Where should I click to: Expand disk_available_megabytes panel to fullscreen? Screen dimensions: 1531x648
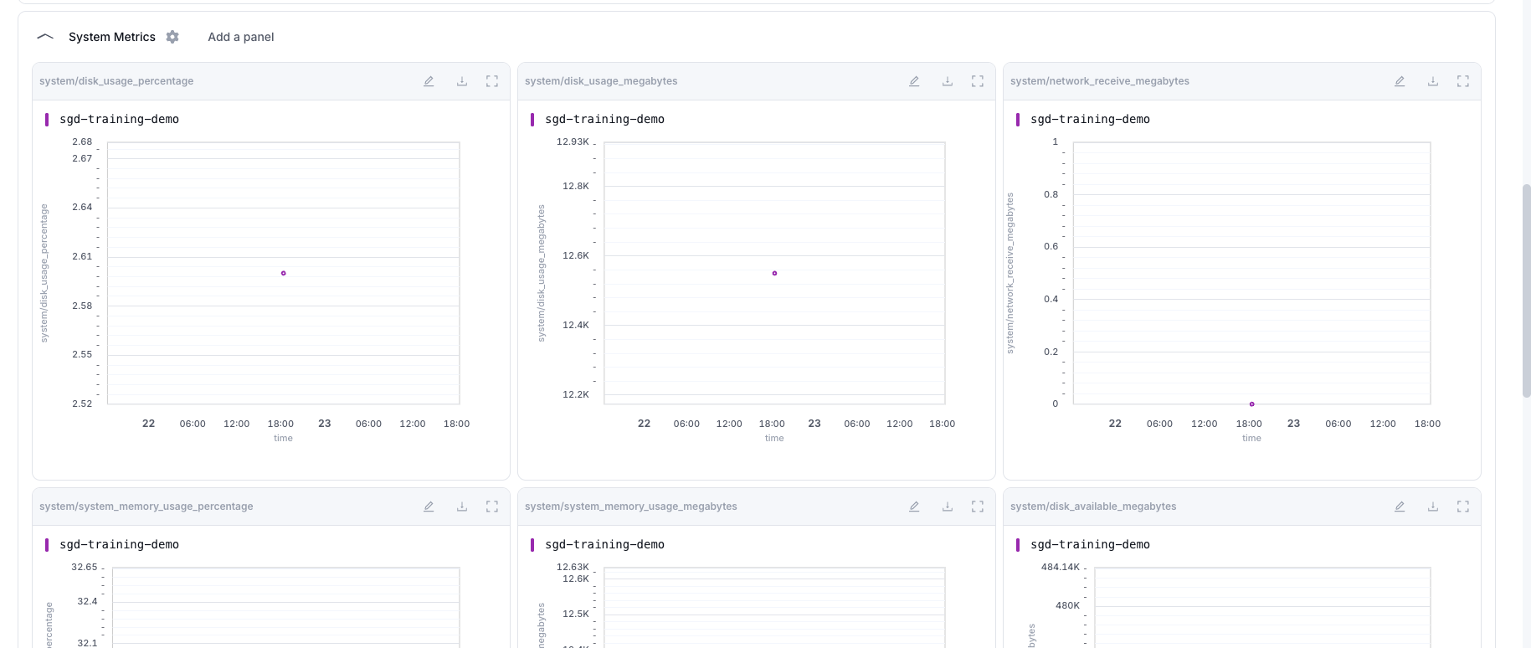click(1463, 507)
